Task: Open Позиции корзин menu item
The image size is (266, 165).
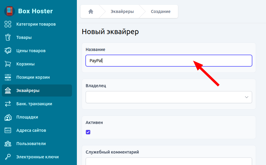Action: coord(33,77)
